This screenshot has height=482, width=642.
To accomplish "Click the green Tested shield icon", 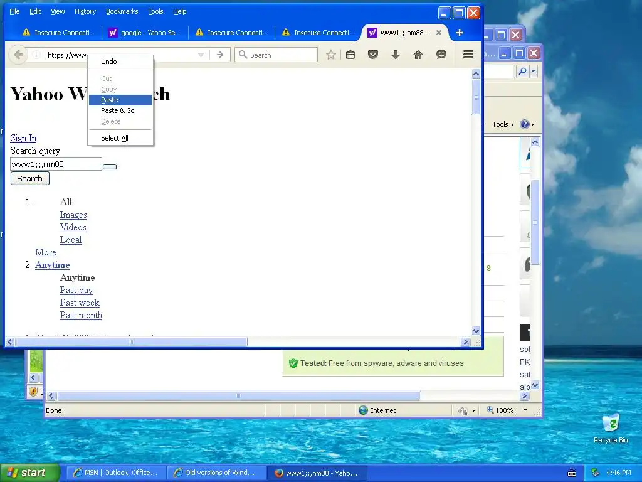I will coord(293,363).
